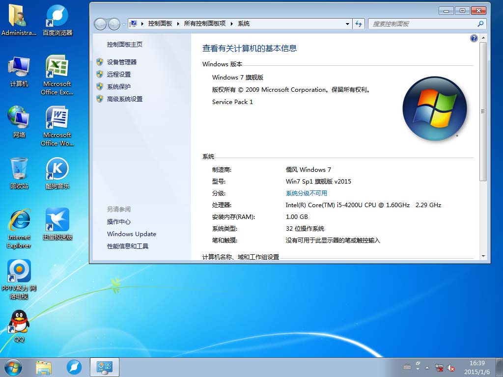
Task: Open 操作中心 (Action Center) link
Action: click(119, 222)
